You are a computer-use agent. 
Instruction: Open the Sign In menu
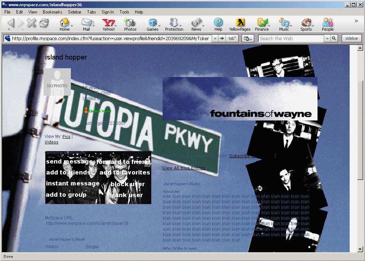(107, 12)
